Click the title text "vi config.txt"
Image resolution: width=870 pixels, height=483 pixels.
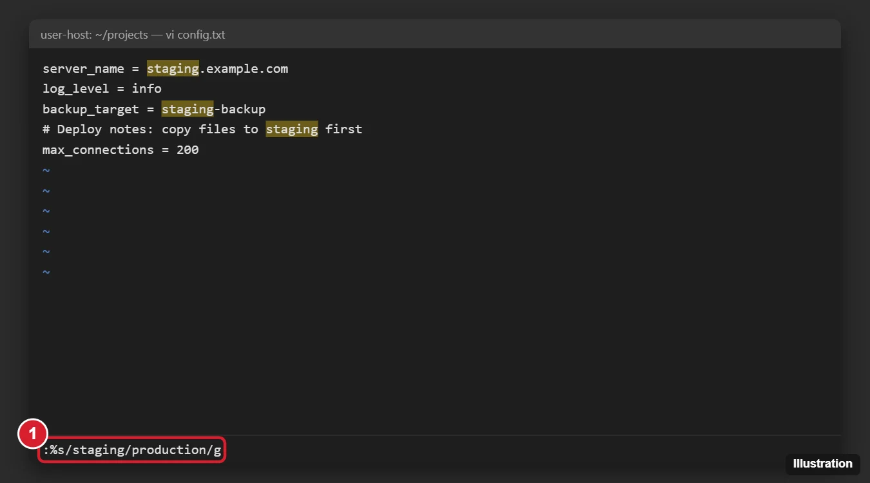[195, 35]
